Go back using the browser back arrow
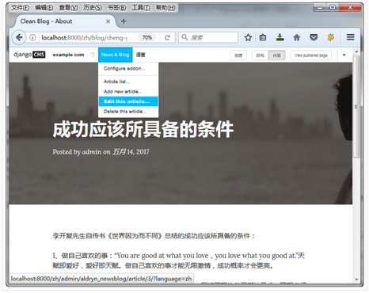Viewport: 369px width, 293px height. click(x=19, y=37)
